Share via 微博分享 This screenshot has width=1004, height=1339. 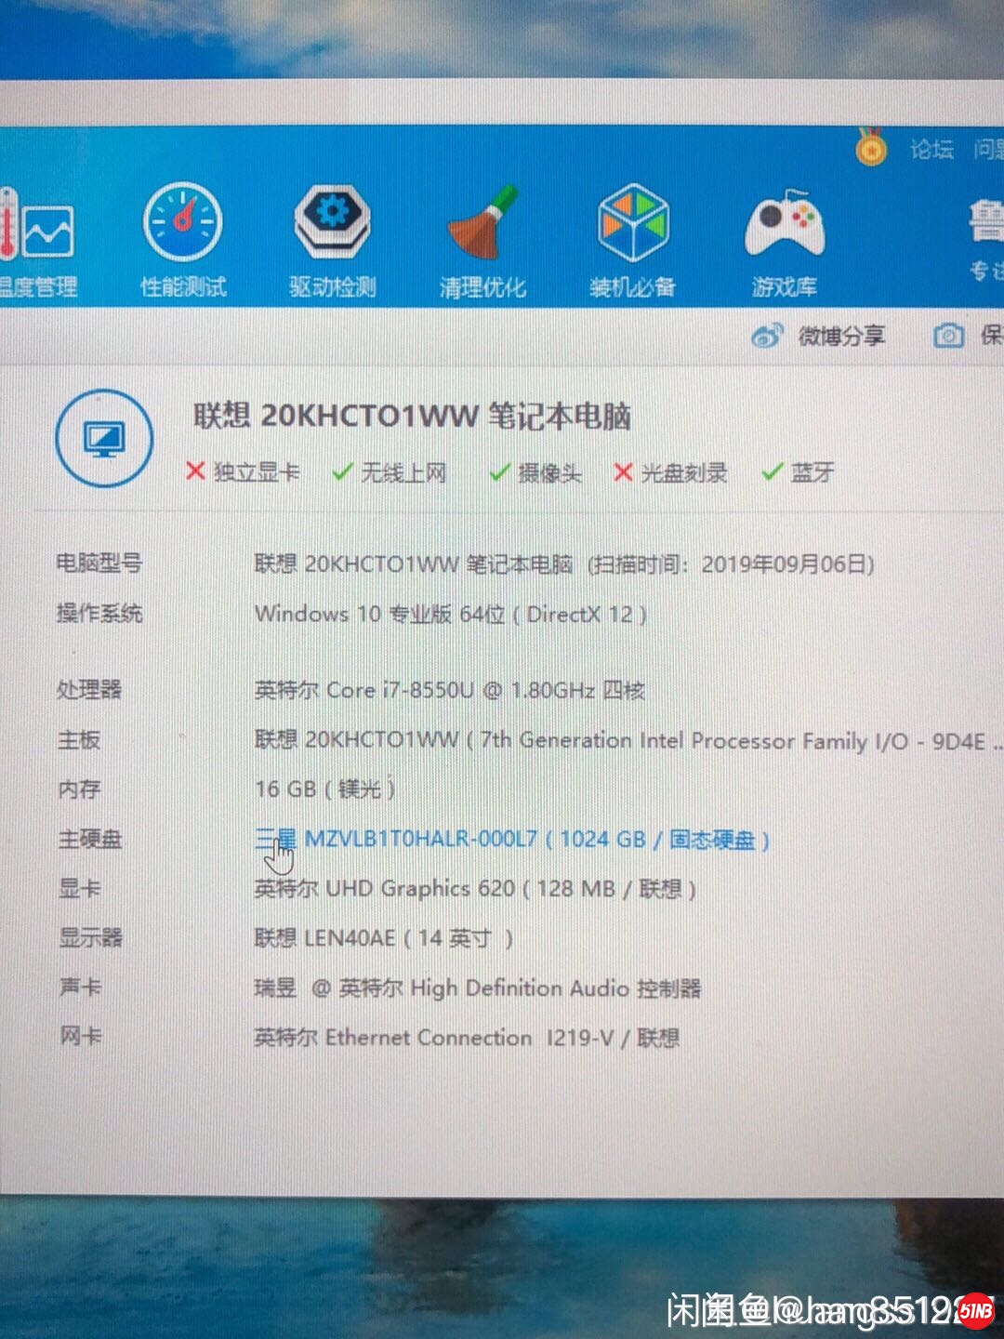coord(818,335)
